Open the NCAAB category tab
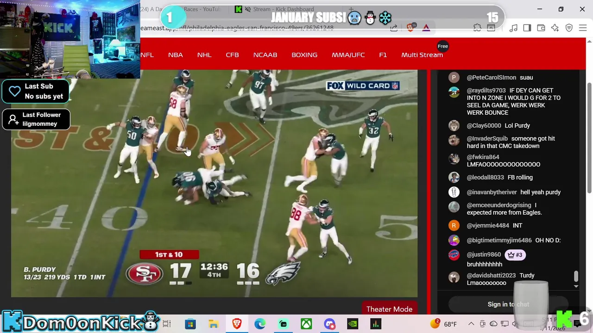This screenshot has height=333, width=593. [x=265, y=55]
